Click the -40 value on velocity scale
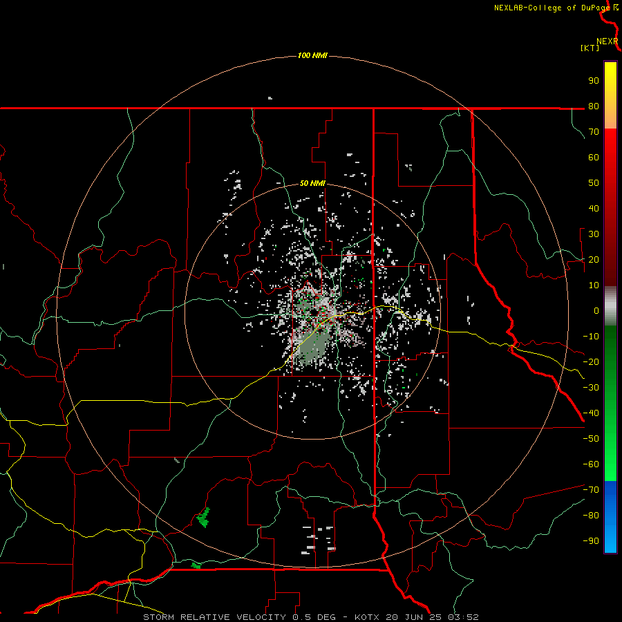 click(x=591, y=413)
